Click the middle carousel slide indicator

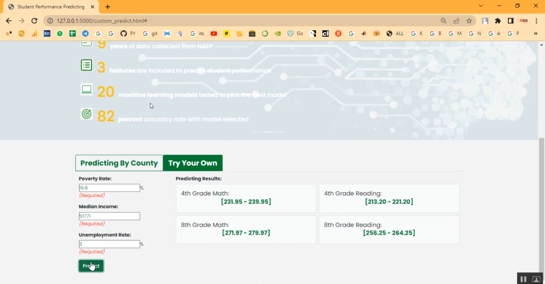pos(269,132)
